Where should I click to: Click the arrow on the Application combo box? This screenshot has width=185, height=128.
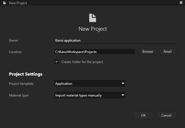point(123,84)
